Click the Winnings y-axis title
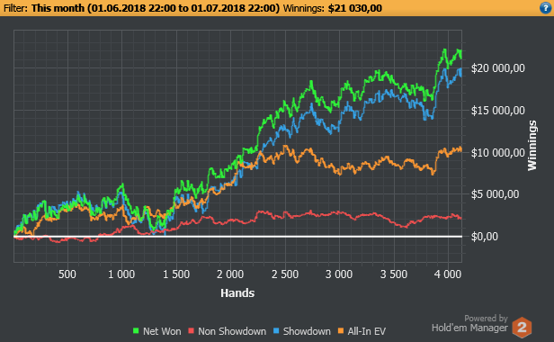The height and width of the screenshot is (342, 554). point(532,146)
